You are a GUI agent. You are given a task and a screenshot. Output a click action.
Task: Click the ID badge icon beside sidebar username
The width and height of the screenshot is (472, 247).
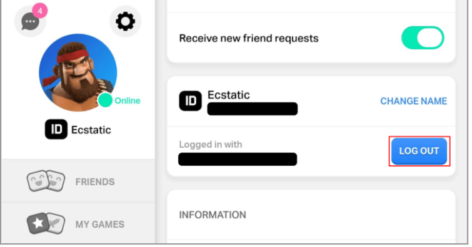click(x=56, y=129)
